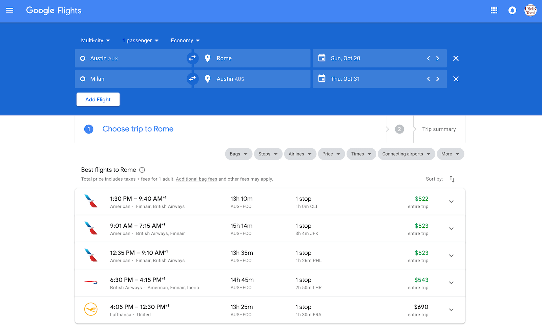Change cabin class via Economy dropdown
This screenshot has height=328, width=542.
click(185, 40)
